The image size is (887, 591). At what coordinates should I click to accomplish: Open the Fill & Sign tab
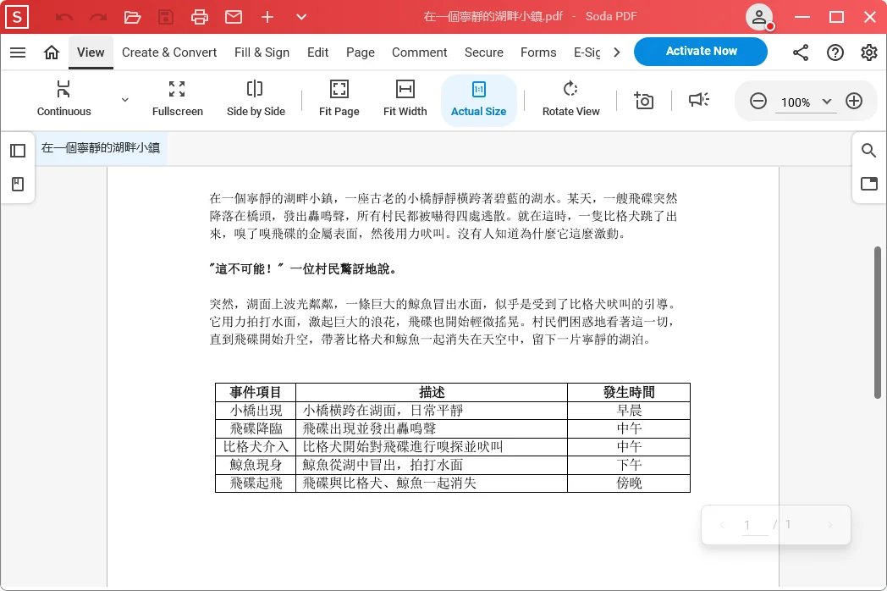click(x=262, y=52)
